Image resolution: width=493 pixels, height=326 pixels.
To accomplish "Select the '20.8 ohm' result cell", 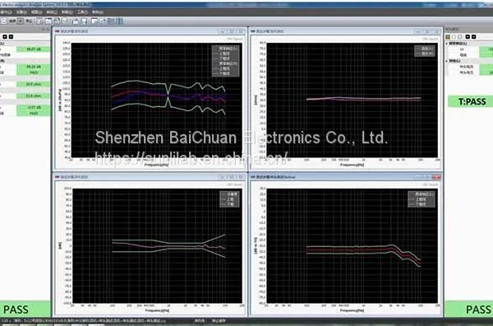I will click(34, 84).
